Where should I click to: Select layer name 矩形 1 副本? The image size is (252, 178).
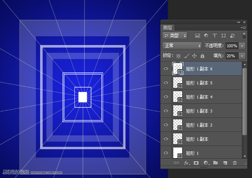coord(197,139)
